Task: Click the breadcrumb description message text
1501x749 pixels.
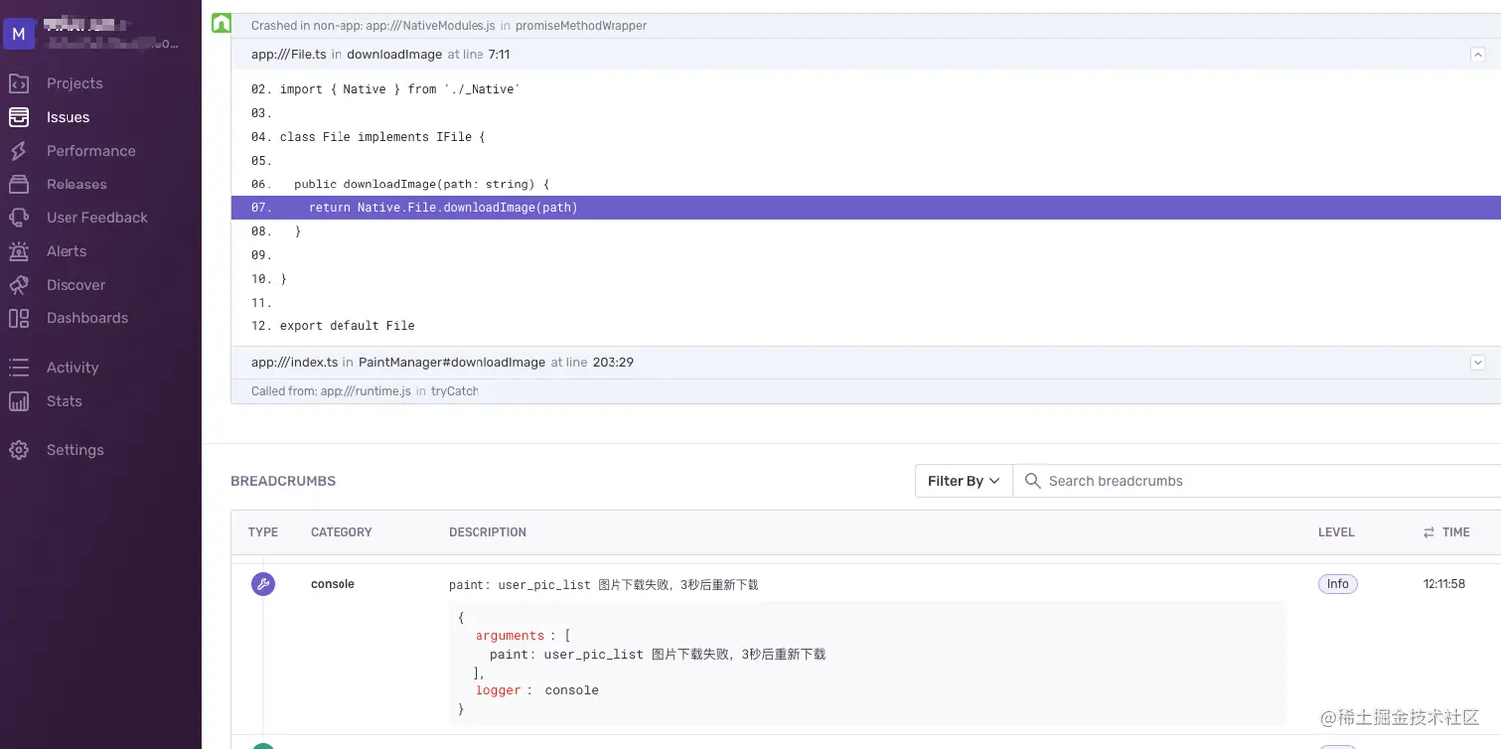Action: pyautogui.click(x=604, y=585)
